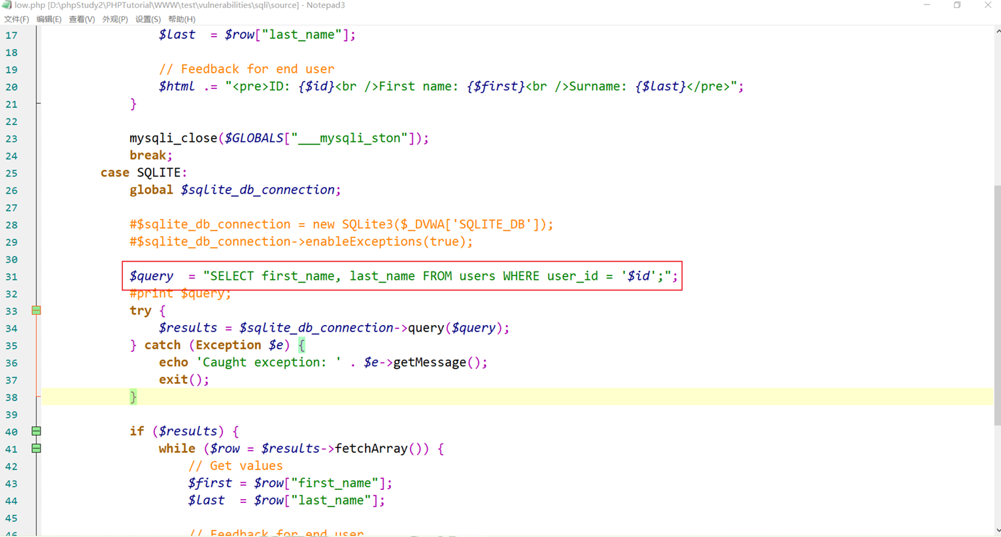Image resolution: width=1001 pixels, height=537 pixels.
Task: Click on fetchArray() on line 41
Action: [381, 449]
